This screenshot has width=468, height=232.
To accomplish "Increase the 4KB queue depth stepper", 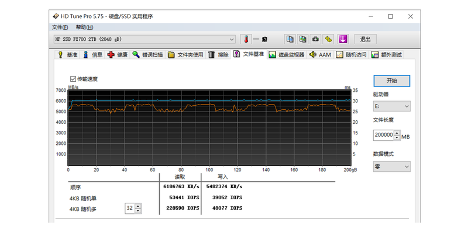I will pyautogui.click(x=137, y=206).
